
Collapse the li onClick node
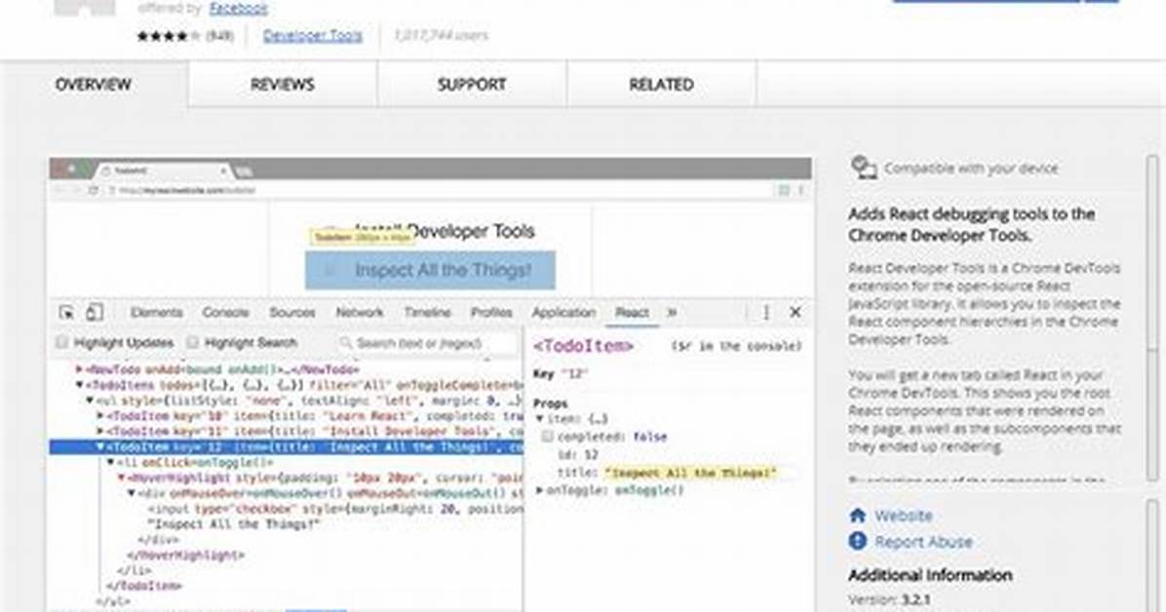[111, 463]
